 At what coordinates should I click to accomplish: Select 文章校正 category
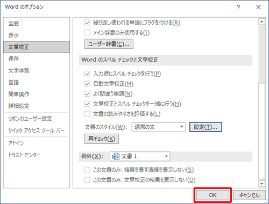tap(37, 47)
